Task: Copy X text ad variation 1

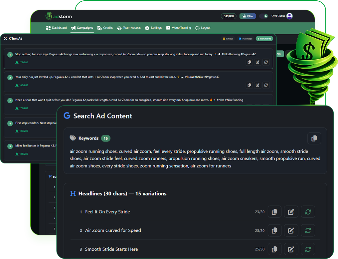Action: pos(249,62)
